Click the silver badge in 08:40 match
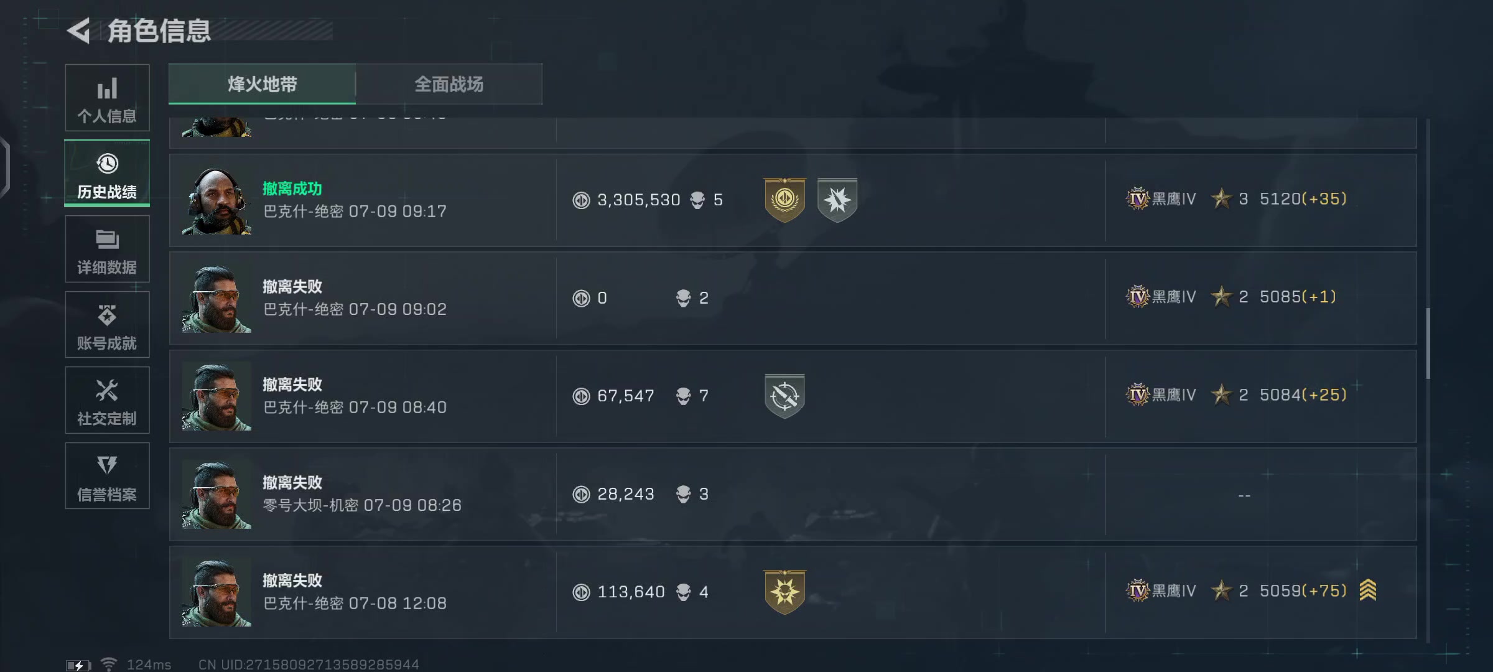The height and width of the screenshot is (672, 1493). [x=784, y=396]
